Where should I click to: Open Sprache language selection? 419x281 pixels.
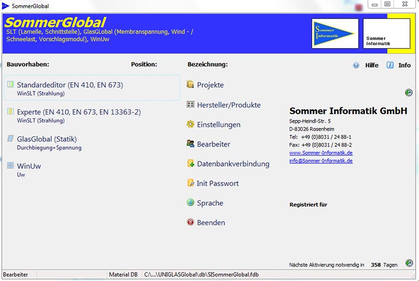[x=210, y=203]
